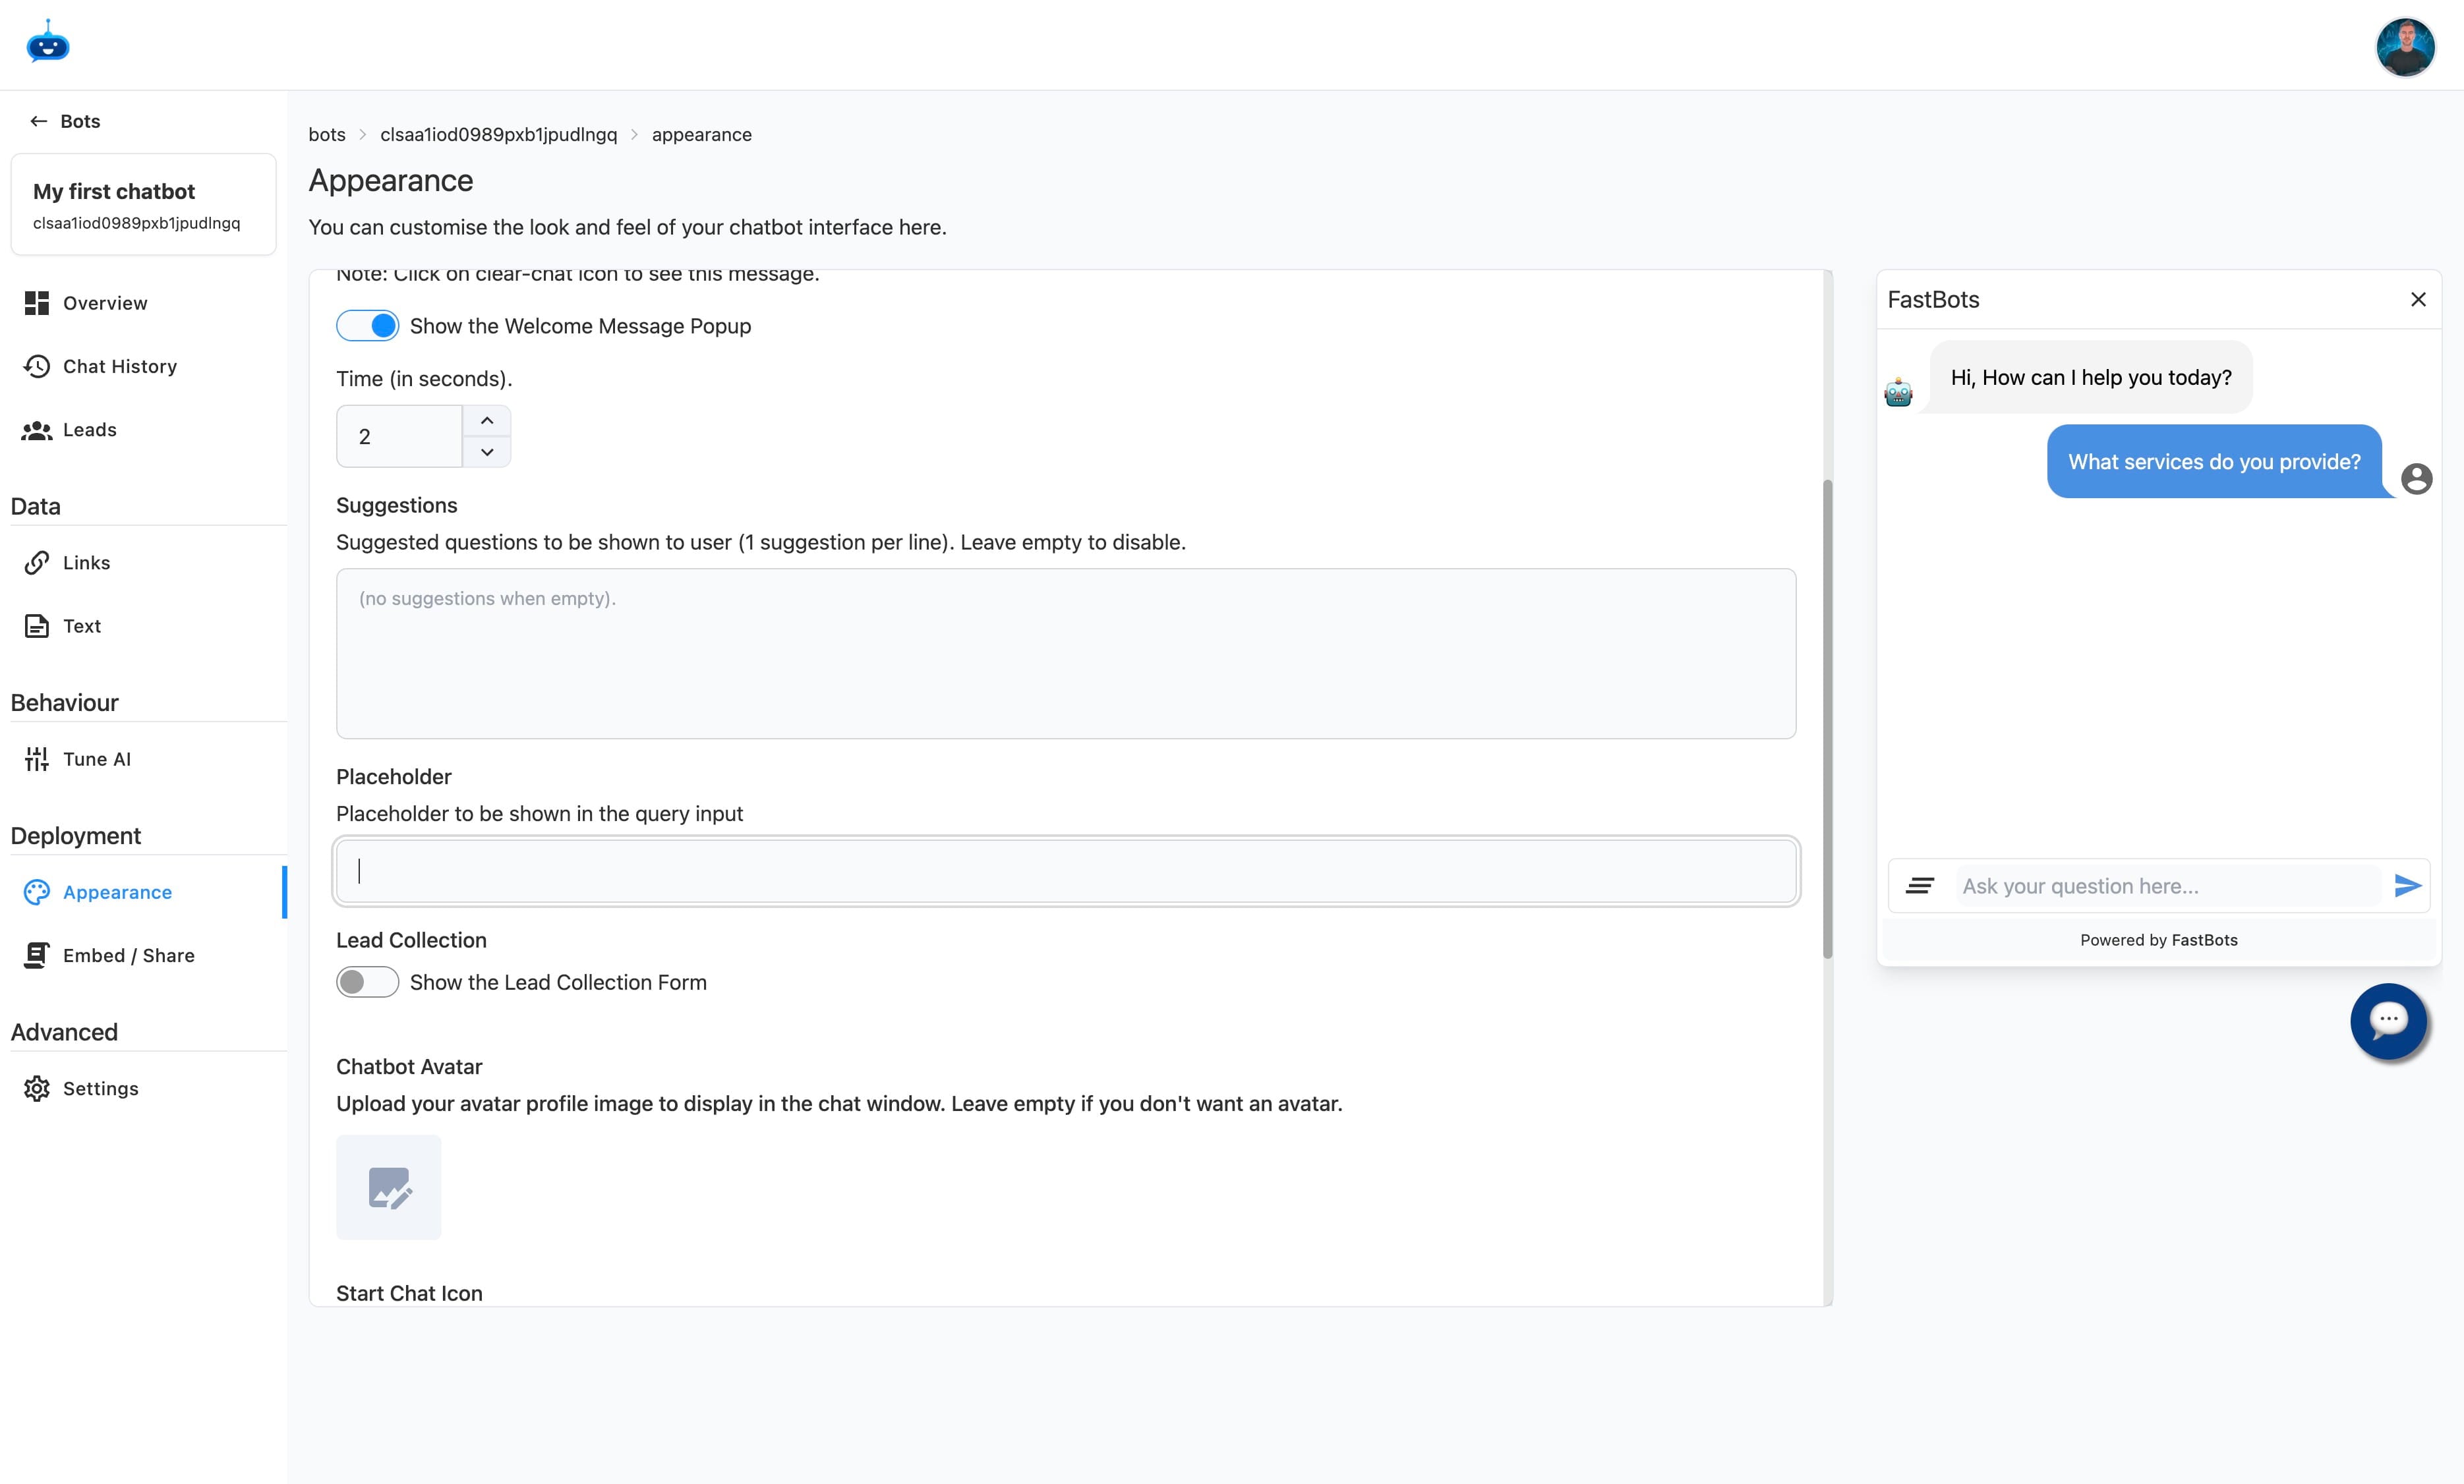Click the bot ID breadcrumb link

498,134
